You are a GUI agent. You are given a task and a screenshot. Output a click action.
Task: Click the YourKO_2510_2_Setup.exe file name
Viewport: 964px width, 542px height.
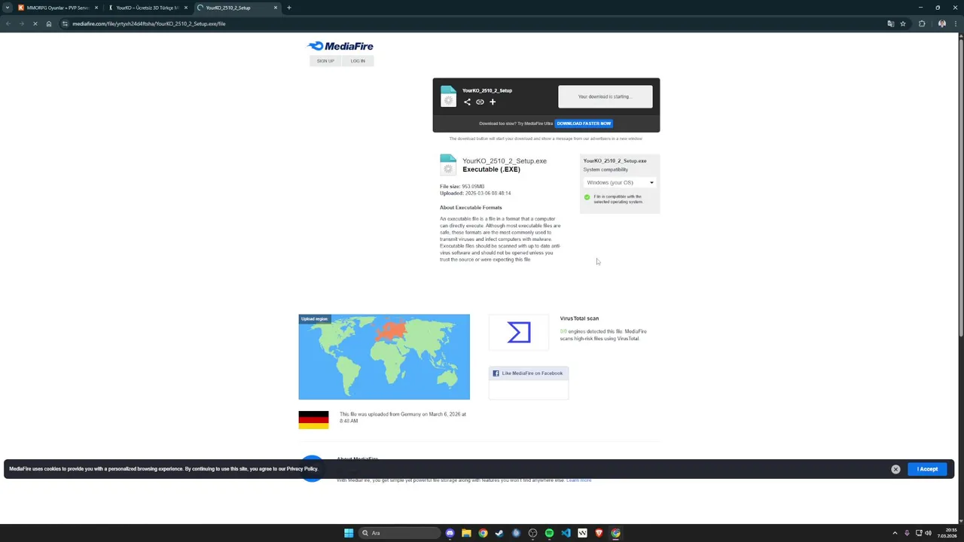click(505, 161)
